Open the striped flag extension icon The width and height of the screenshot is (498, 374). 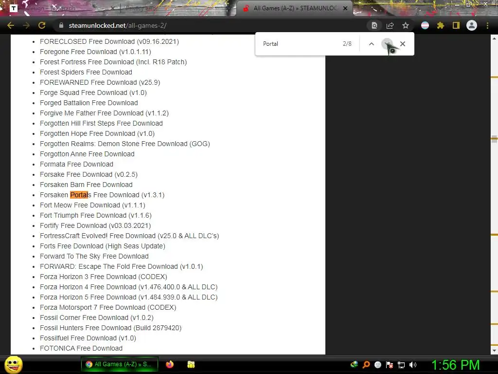tap(425, 25)
